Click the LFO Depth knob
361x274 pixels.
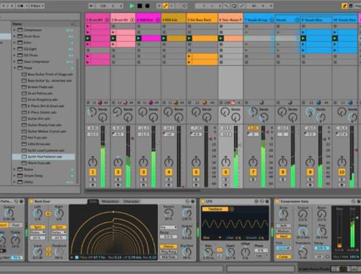pos(230,252)
